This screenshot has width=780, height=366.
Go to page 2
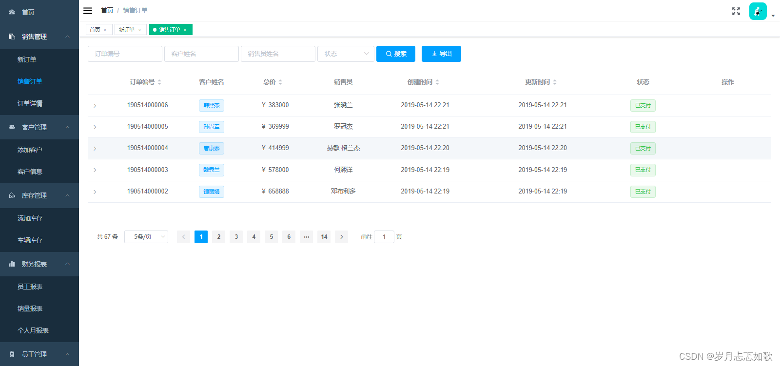(x=219, y=237)
